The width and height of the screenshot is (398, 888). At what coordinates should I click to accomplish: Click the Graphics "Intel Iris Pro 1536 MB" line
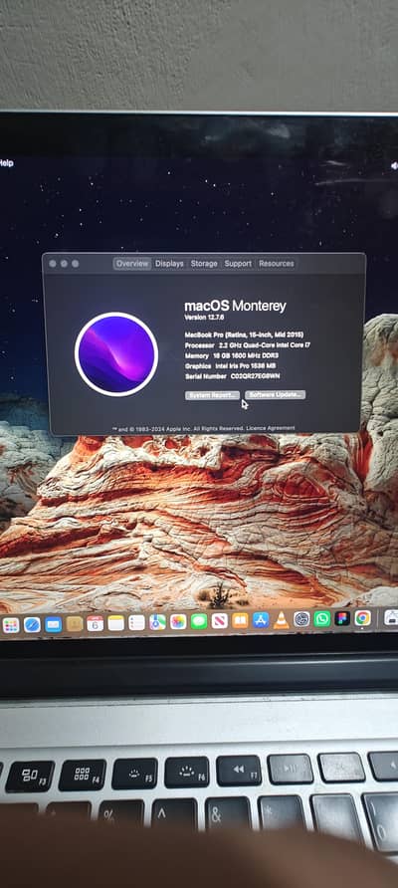232,365
